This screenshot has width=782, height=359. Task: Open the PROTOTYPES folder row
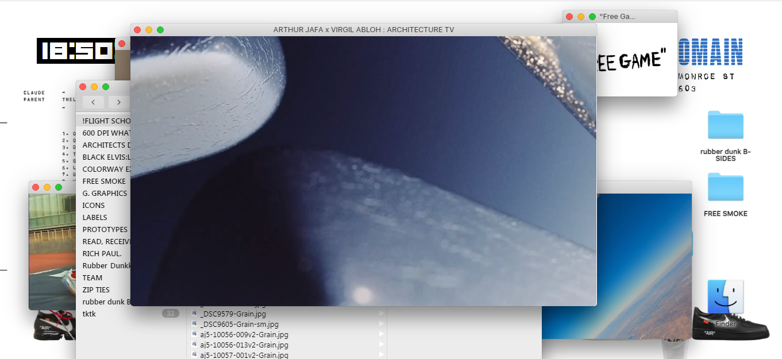pyautogui.click(x=103, y=229)
